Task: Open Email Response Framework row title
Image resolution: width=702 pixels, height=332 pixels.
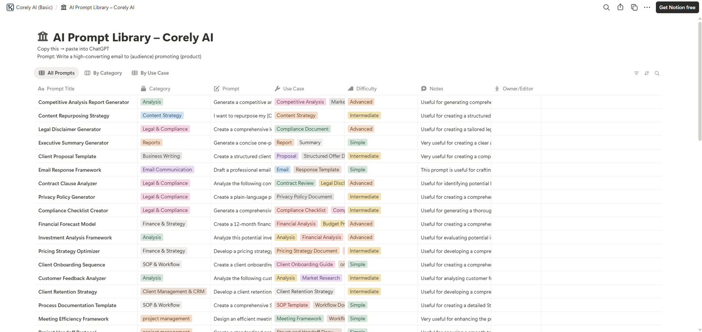Action: tap(70, 170)
